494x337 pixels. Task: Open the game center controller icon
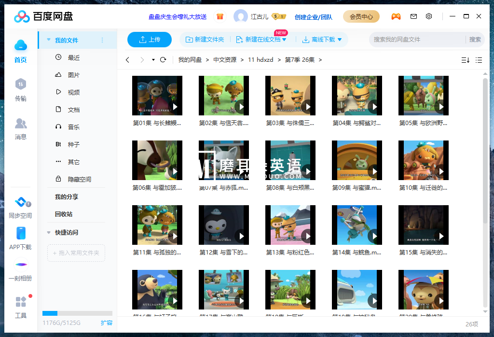[396, 16]
